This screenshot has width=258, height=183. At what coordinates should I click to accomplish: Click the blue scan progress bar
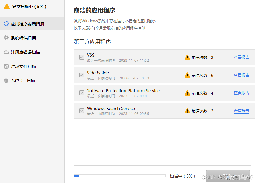coord(120,176)
